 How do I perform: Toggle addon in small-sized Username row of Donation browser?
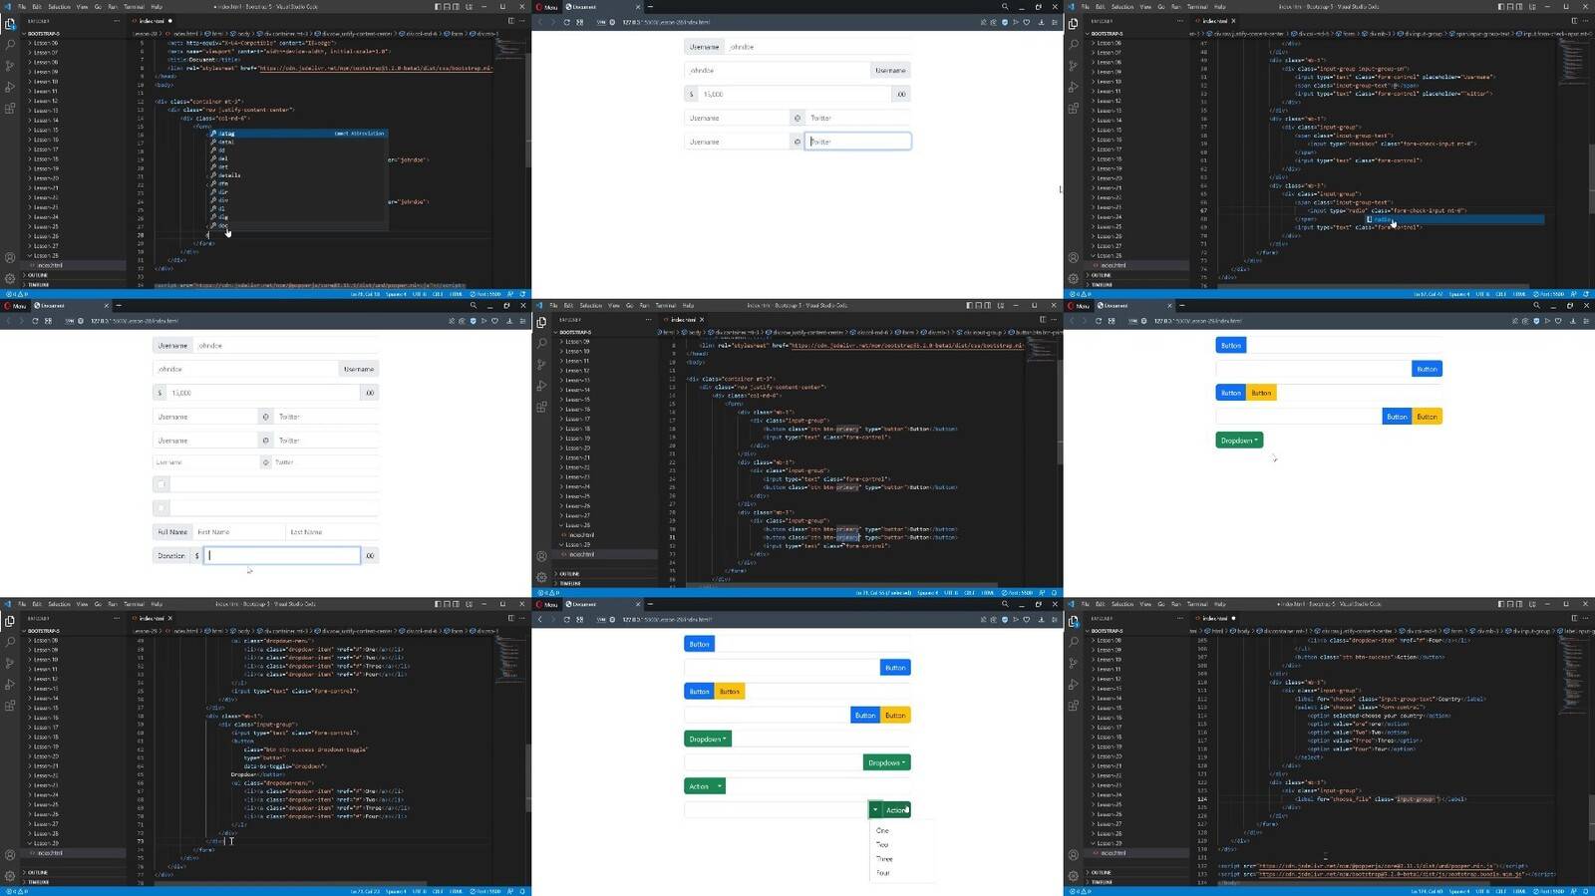pos(265,462)
